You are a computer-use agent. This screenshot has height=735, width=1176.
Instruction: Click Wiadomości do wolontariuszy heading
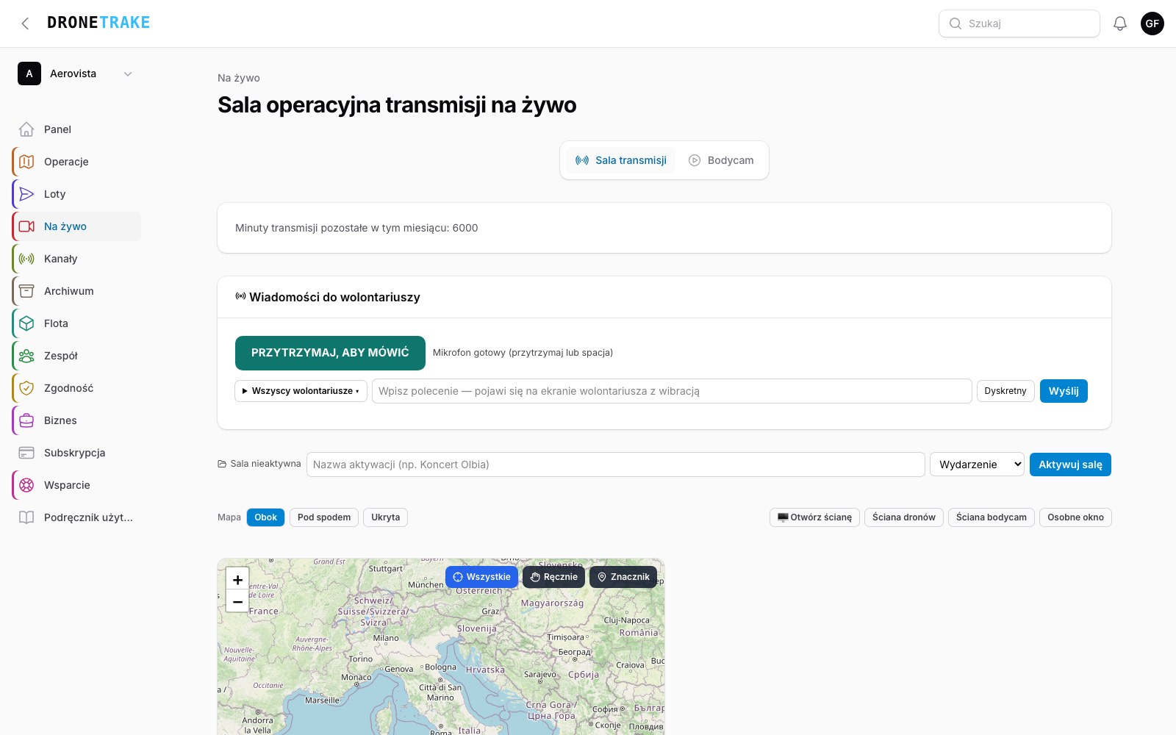[334, 297]
